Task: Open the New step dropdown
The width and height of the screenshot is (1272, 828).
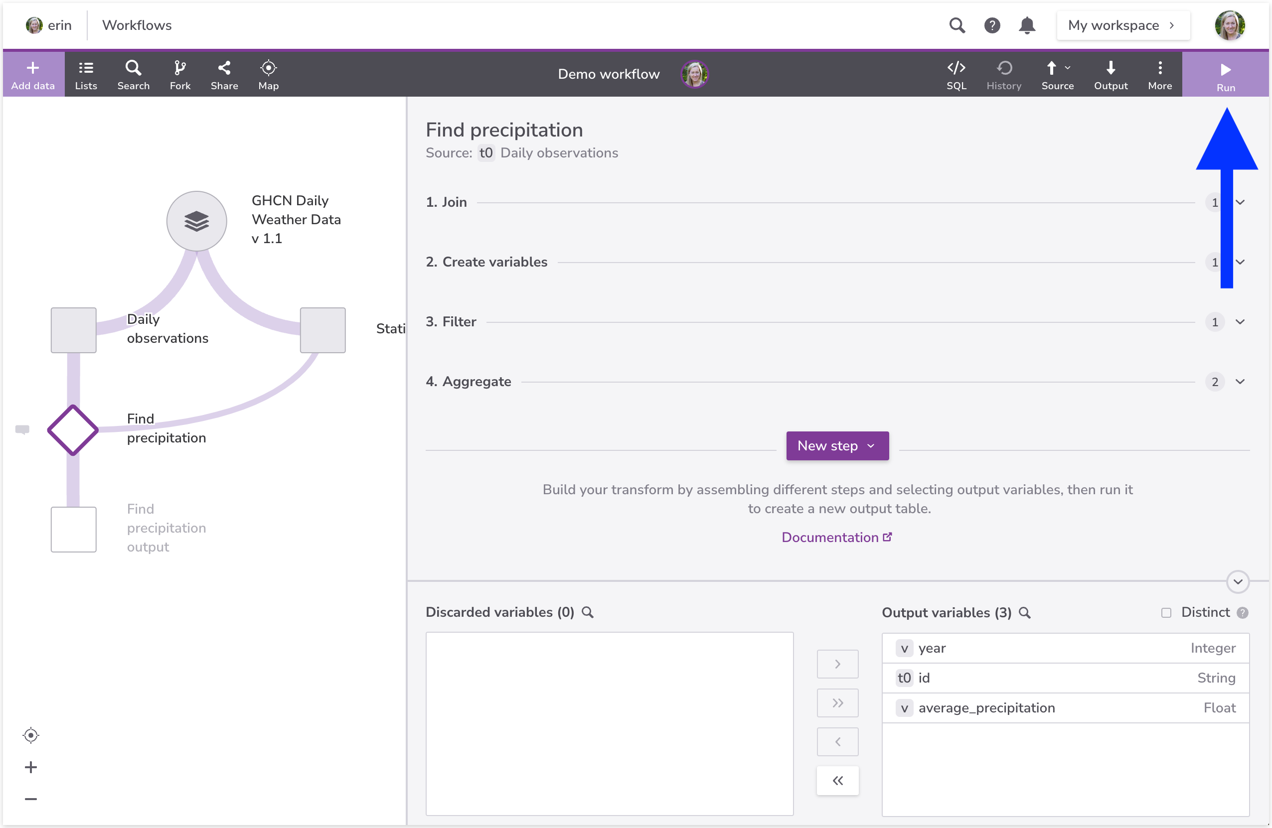Action: 837,446
